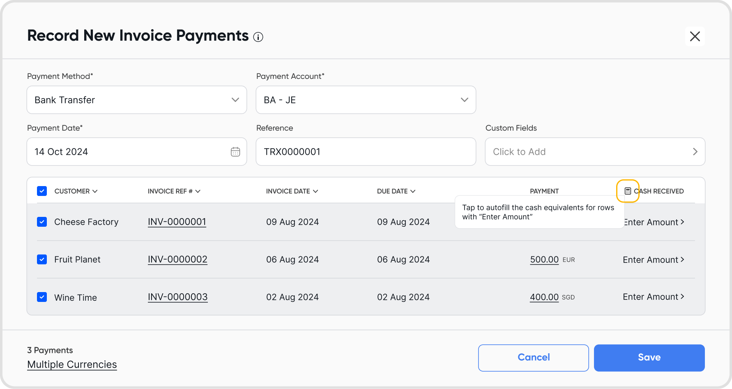
Task: Open the Payment Date calendar icon
Action: pyautogui.click(x=235, y=152)
